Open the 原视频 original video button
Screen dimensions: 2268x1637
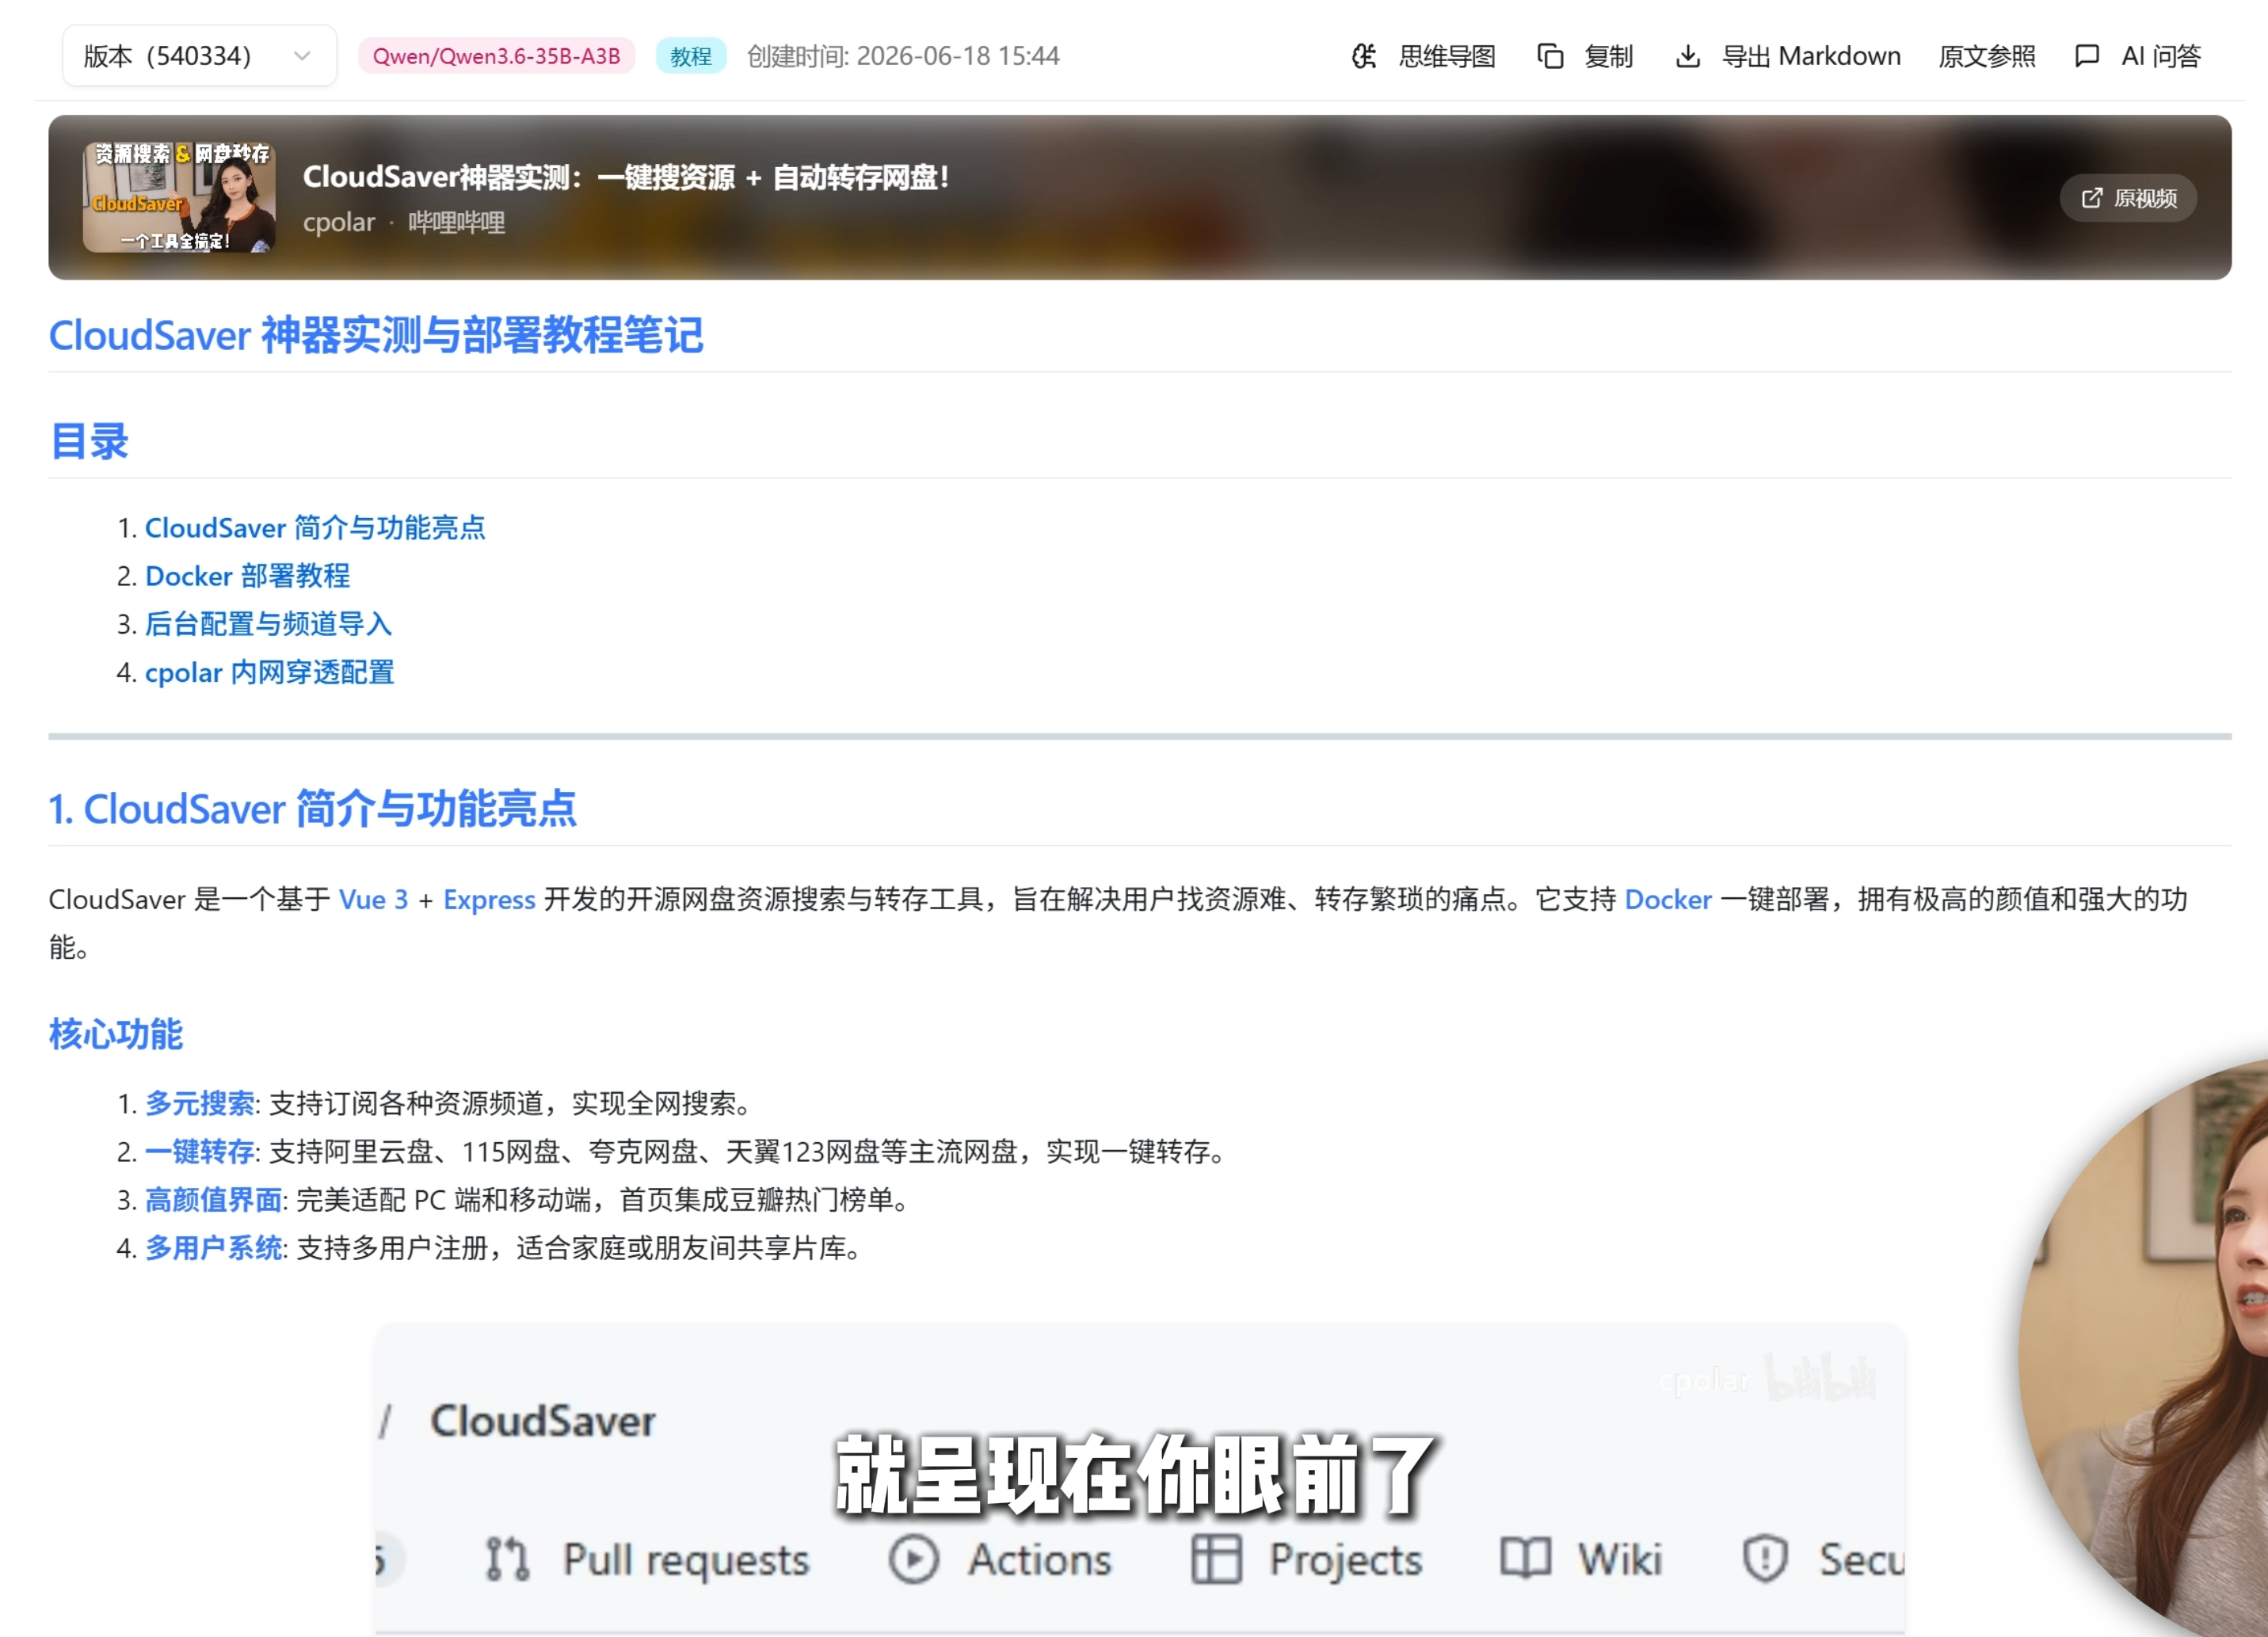pos(2128,198)
